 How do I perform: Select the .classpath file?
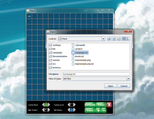pos(79,45)
